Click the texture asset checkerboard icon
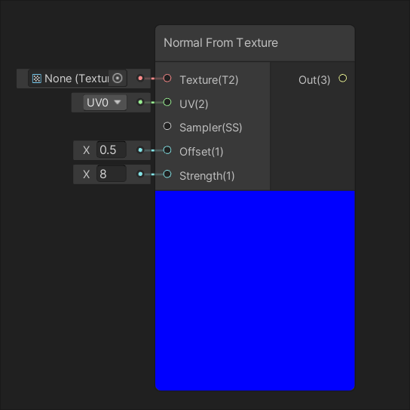This screenshot has width=410, height=410. coord(37,79)
